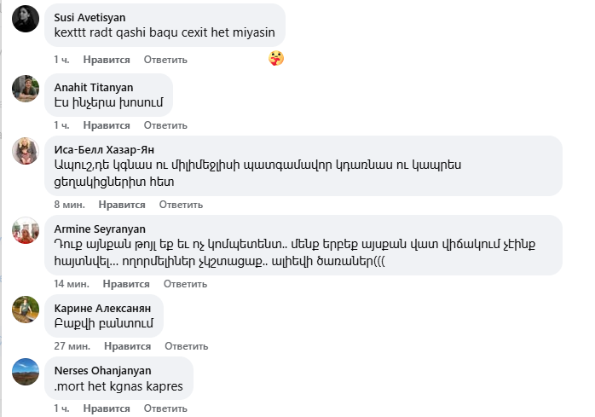Open Armine Seyranyan's profile name link
This screenshot has width=595, height=417.
[100, 229]
